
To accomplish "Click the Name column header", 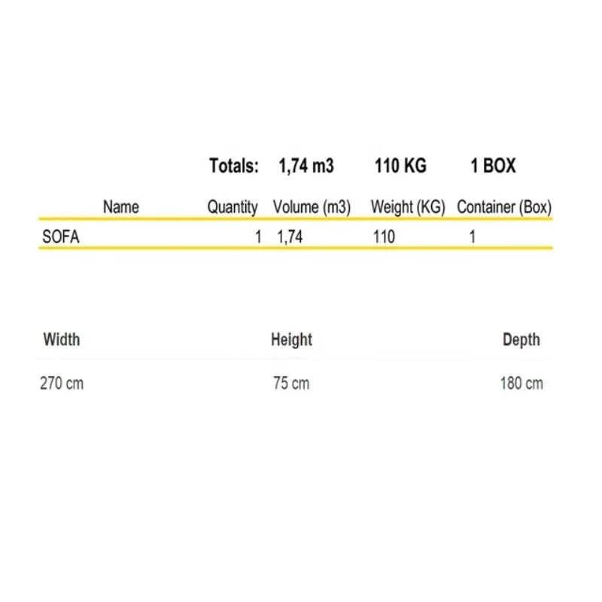I will tap(121, 207).
